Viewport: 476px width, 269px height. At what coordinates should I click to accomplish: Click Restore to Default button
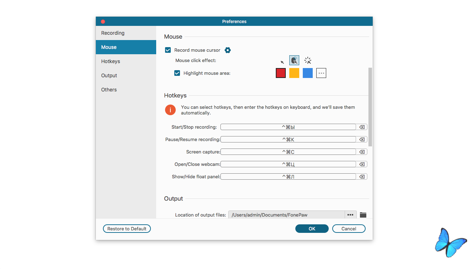point(127,229)
